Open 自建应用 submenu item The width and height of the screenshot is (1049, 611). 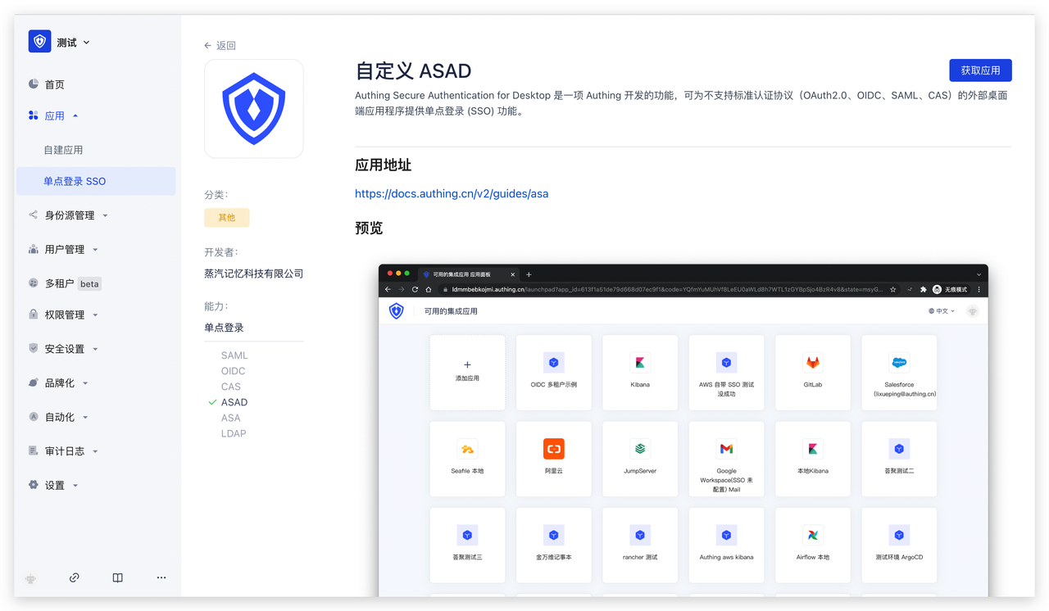point(63,150)
